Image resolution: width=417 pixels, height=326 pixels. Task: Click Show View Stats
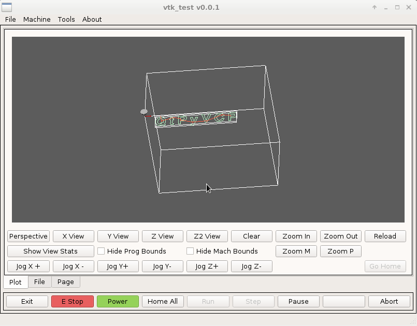[x=51, y=251]
